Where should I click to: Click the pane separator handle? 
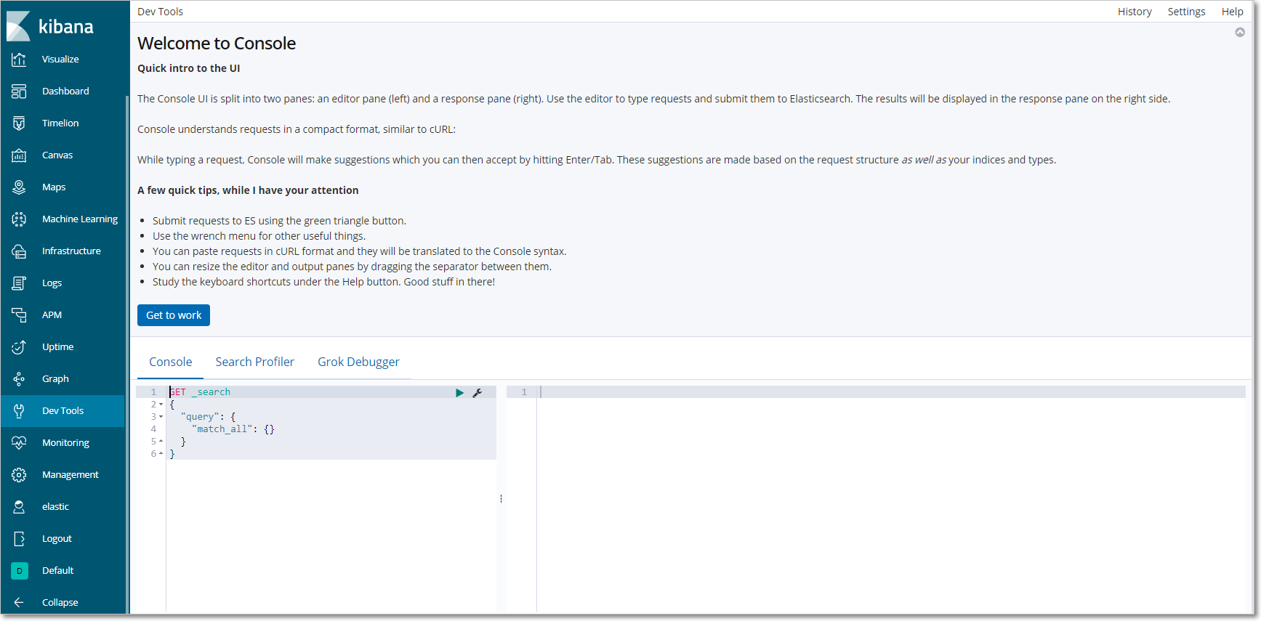[501, 499]
